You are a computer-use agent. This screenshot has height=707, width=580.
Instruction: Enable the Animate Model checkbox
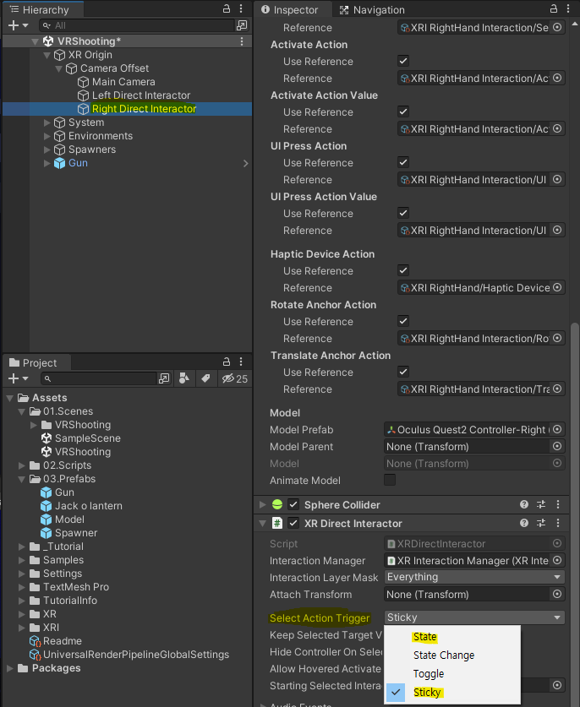tap(390, 480)
